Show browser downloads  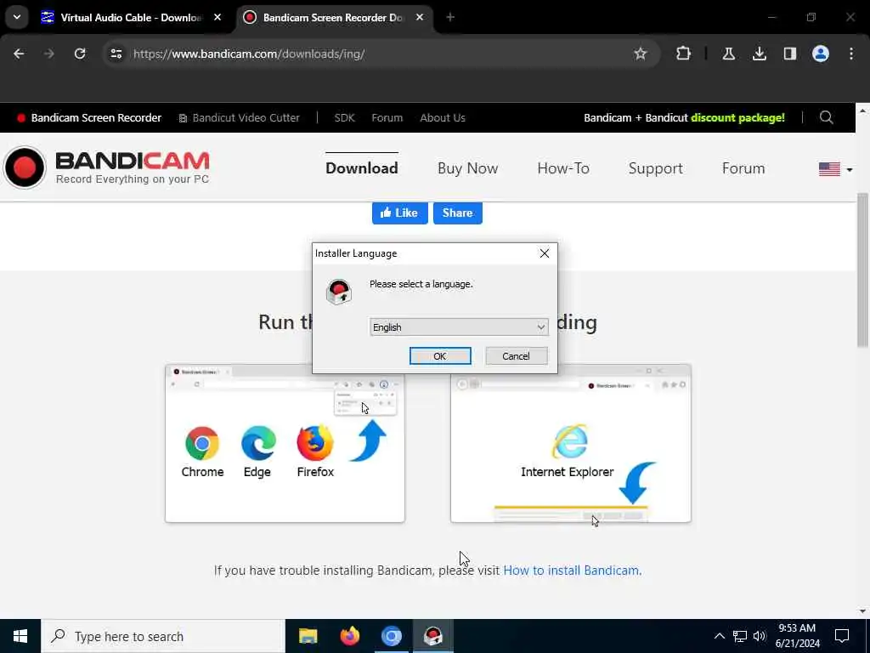click(759, 54)
